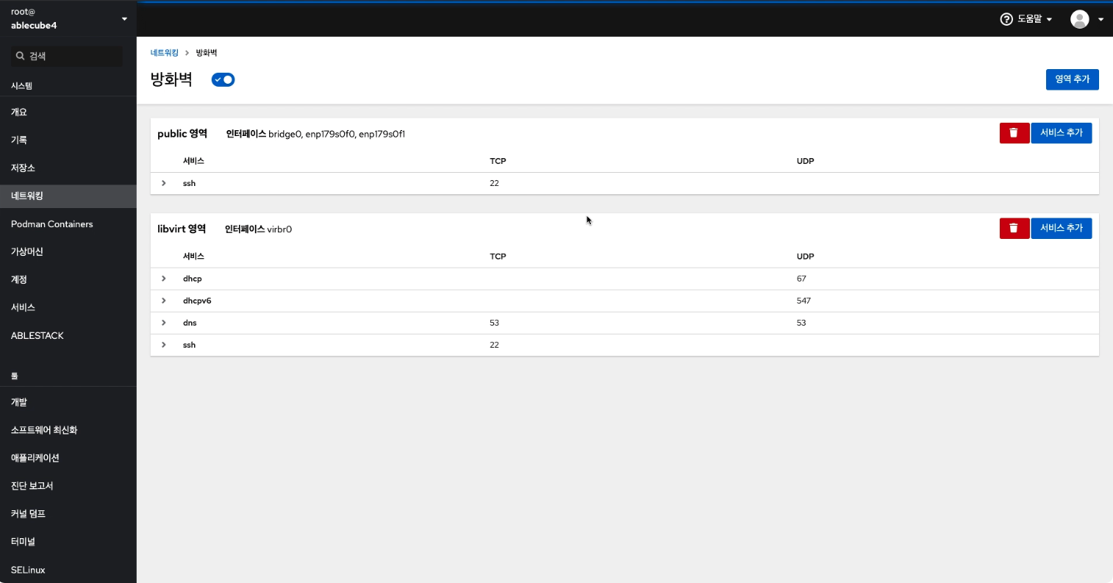This screenshot has height=583, width=1113.
Task: Click the dns UDP port '53'
Action: pos(801,323)
